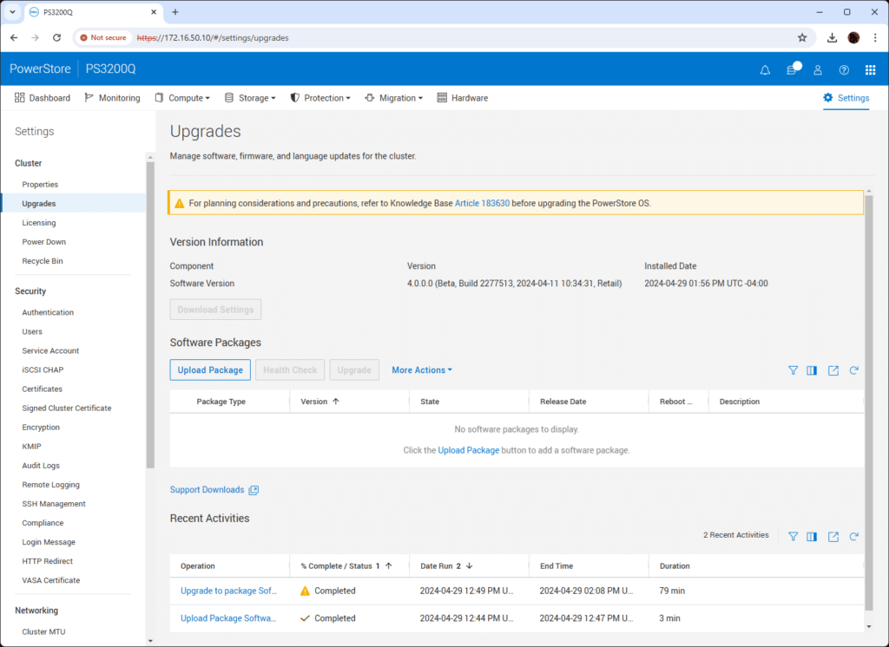This screenshot has width=889, height=647.
Task: Expand the Storage menu
Action: pos(250,98)
